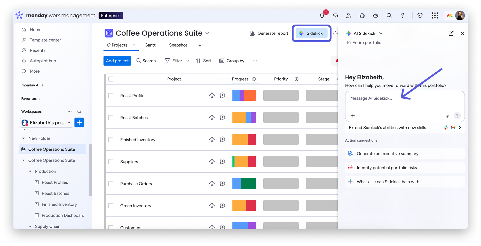Click the AI star icon for Green Inventory
This screenshot has width=481, height=246.
(212, 205)
